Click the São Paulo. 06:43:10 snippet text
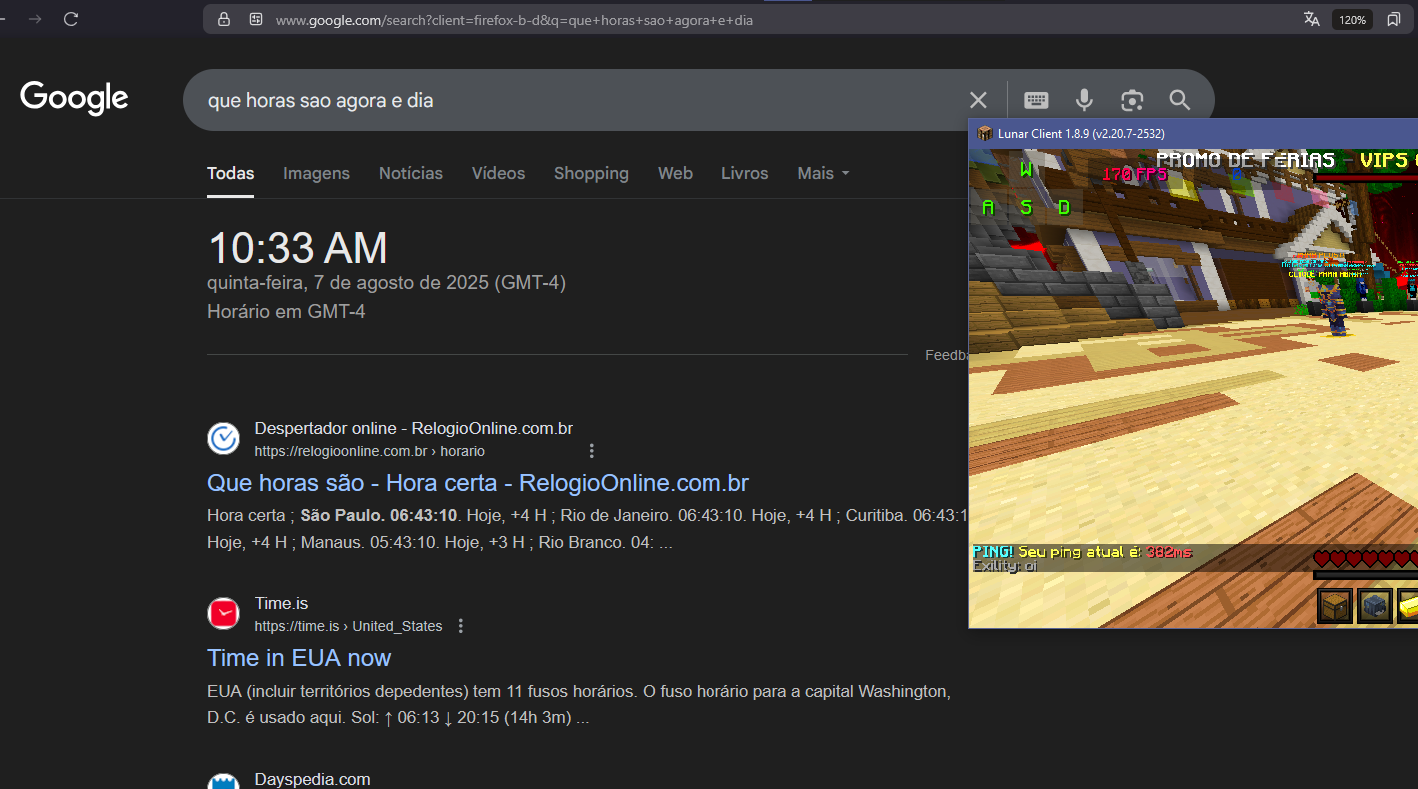The image size is (1418, 789). (x=379, y=516)
